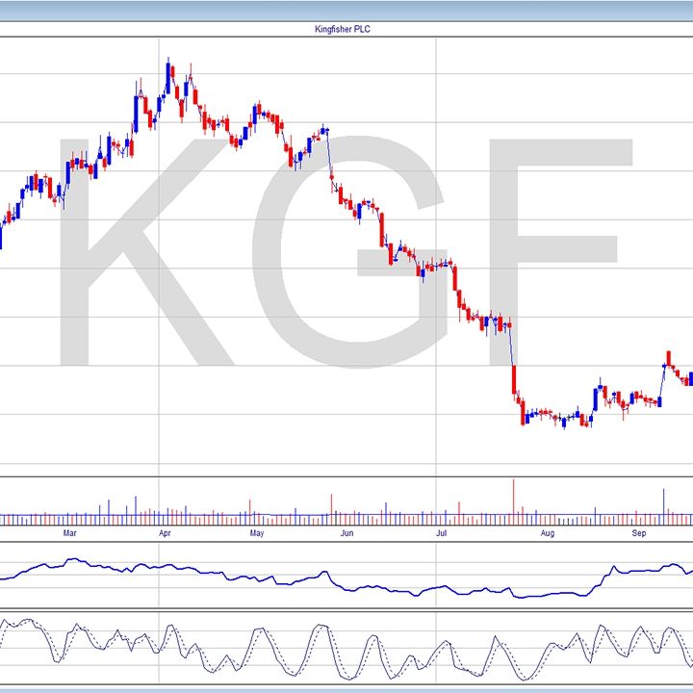Click the lowest candlestick in mid-August

[564, 422]
